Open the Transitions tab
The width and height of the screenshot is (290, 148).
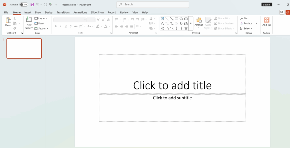point(63,12)
